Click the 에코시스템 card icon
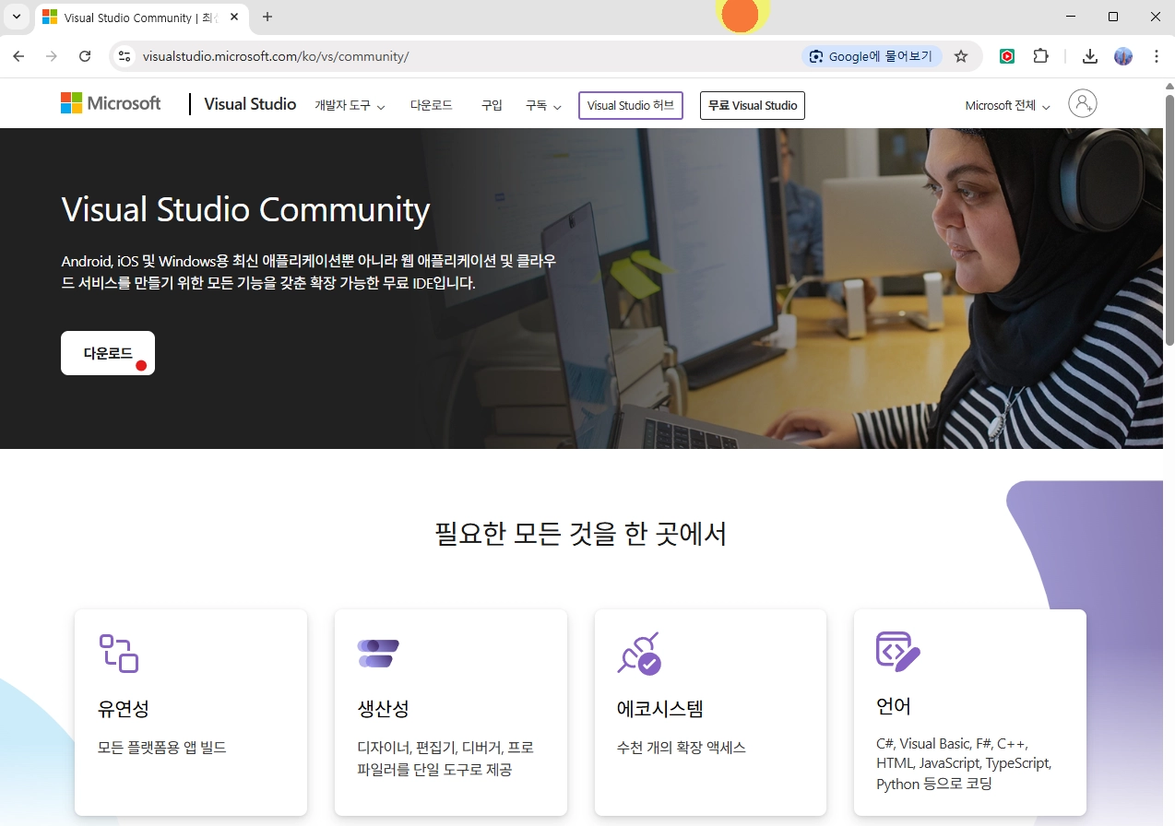 coord(639,653)
